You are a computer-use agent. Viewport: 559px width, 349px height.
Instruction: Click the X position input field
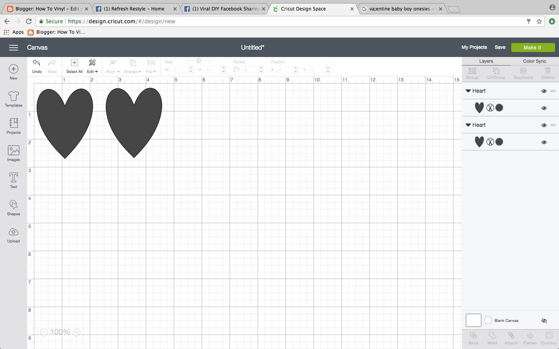point(285,70)
